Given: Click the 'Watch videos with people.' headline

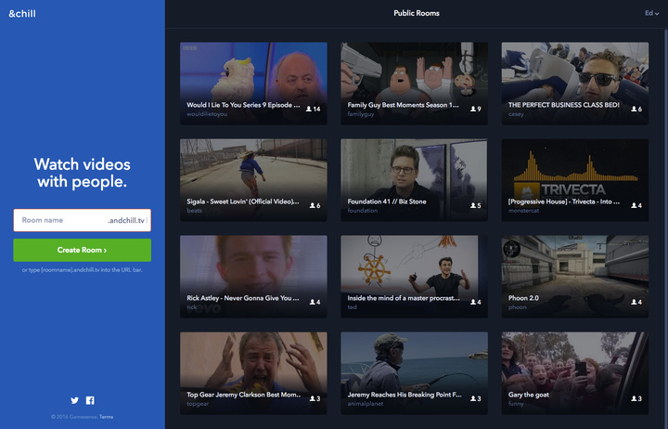Looking at the screenshot, I should [83, 173].
